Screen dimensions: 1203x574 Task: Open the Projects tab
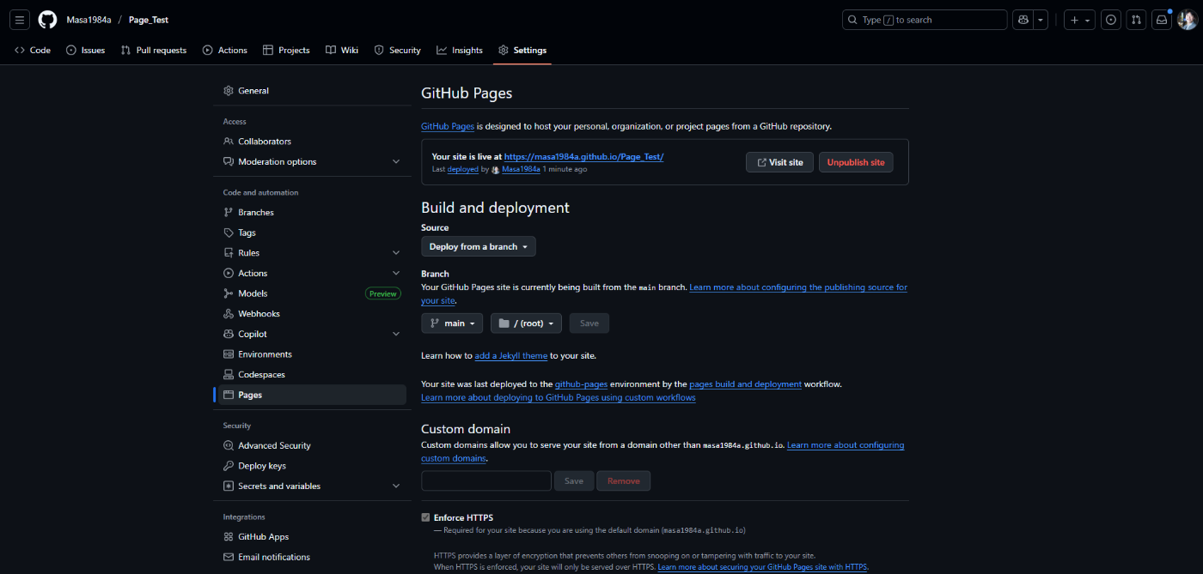click(x=286, y=51)
